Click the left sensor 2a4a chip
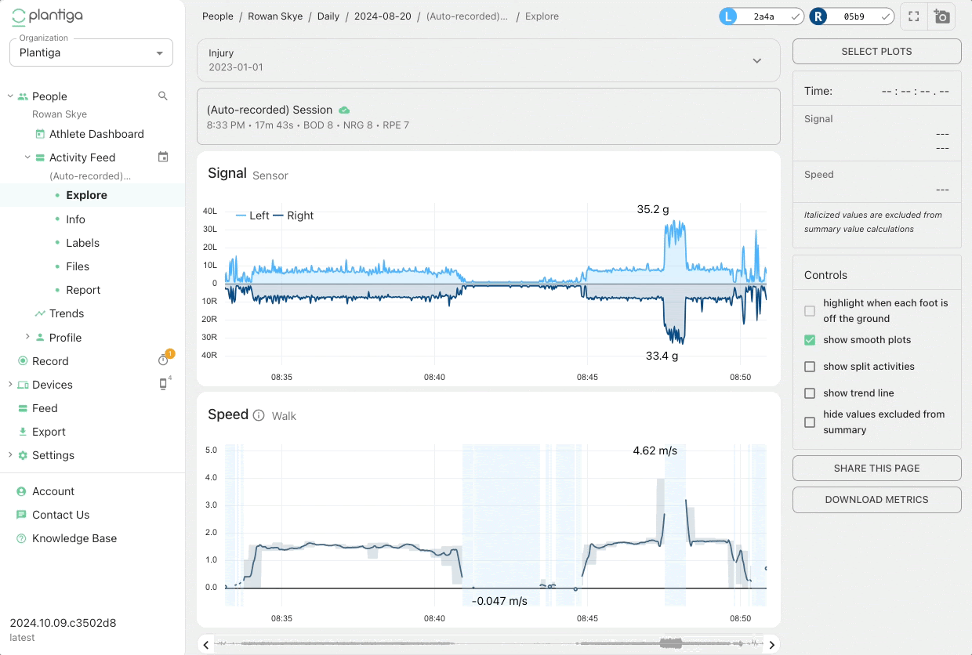Image resolution: width=972 pixels, height=655 pixels. point(762,16)
